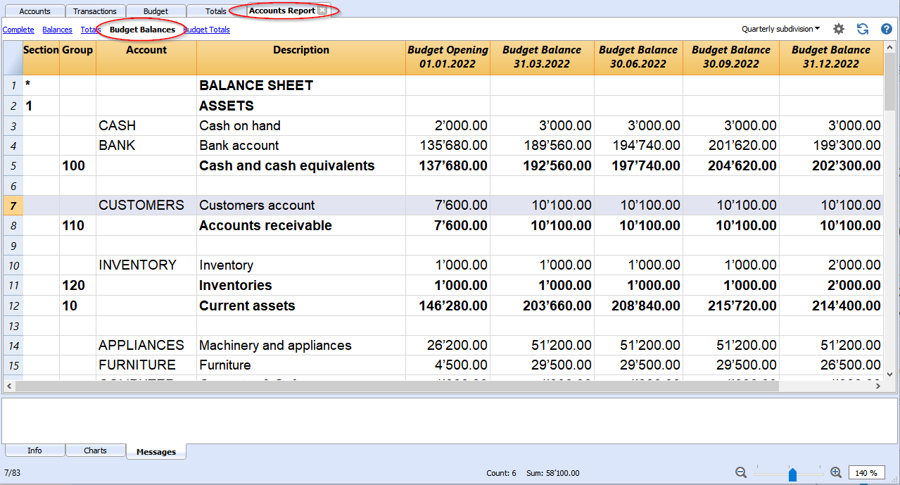Click the 140 % zoom field
This screenshot has width=900, height=485.
867,473
